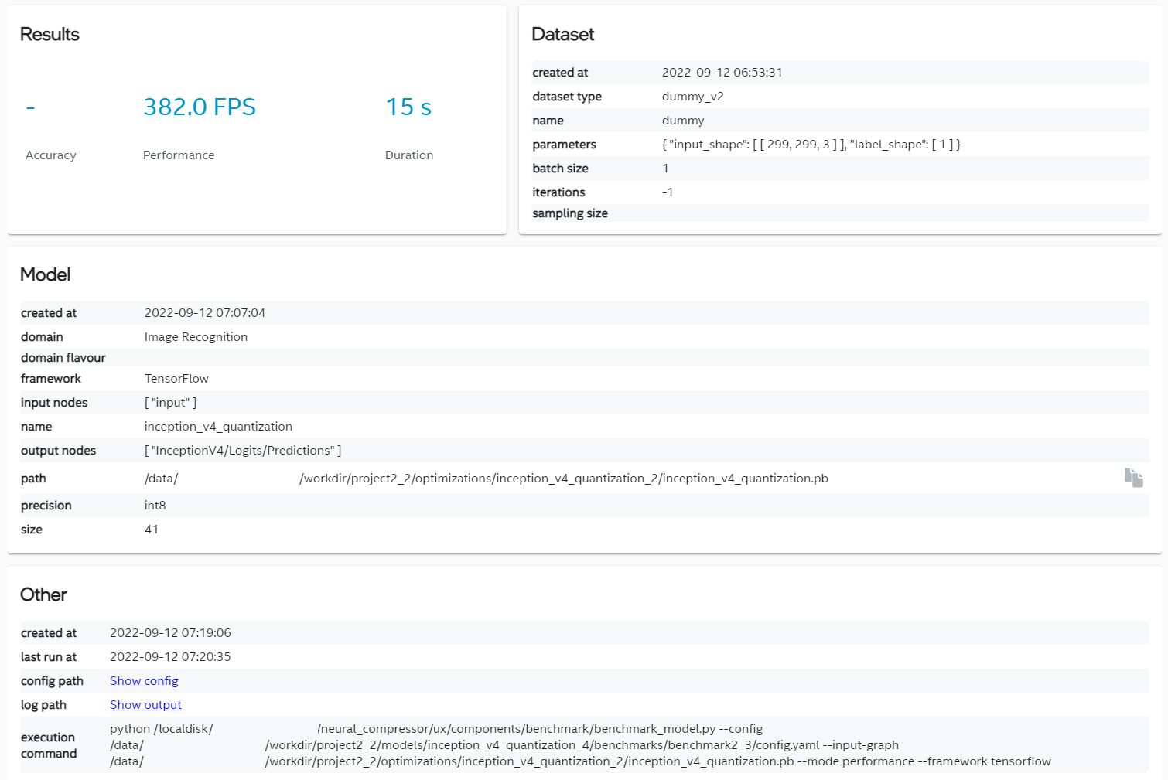
Task: Click the Performance label under Results
Action: tap(179, 155)
